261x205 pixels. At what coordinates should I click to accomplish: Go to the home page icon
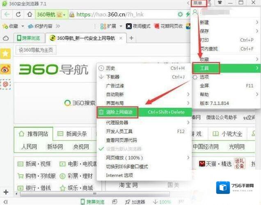[30, 14]
